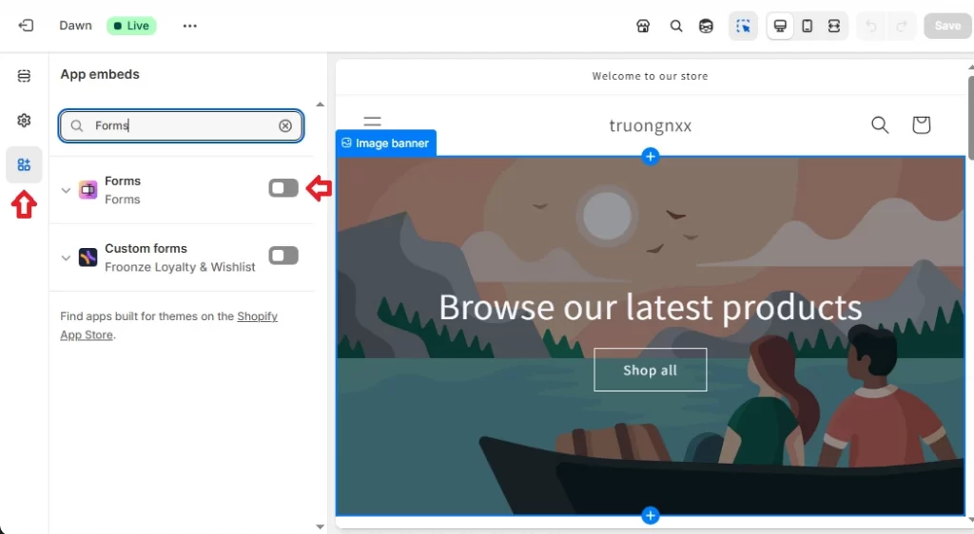Screen dimensions: 974x534
Task: Open Theme settings gear in sidebar
Action: tap(24, 121)
